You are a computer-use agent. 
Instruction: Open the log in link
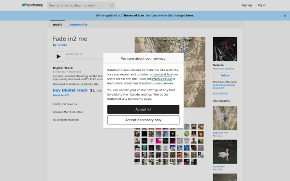pyautogui.click(x=261, y=5)
